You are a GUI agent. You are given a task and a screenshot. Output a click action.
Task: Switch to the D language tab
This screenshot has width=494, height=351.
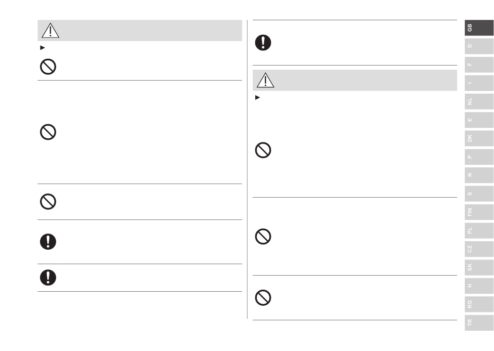(x=479, y=46)
